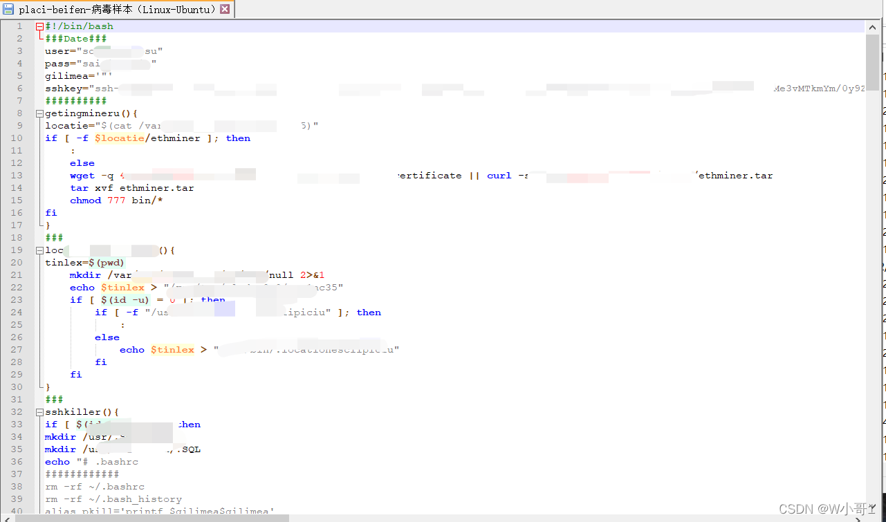
Task: Click the 'rm -rf ~/.bash_history' line
Action: [x=113, y=499]
